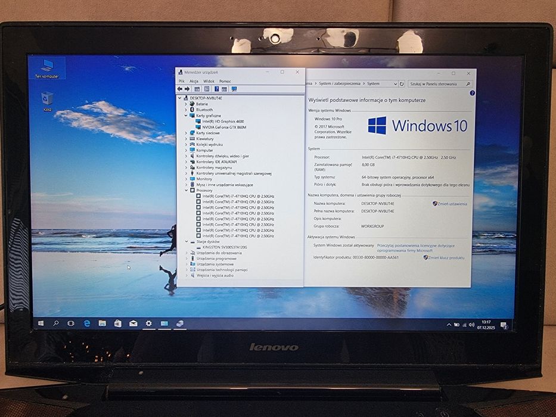Select Wejścia i wyjścia audio item
The height and width of the screenshot is (417, 556).
[215, 275]
